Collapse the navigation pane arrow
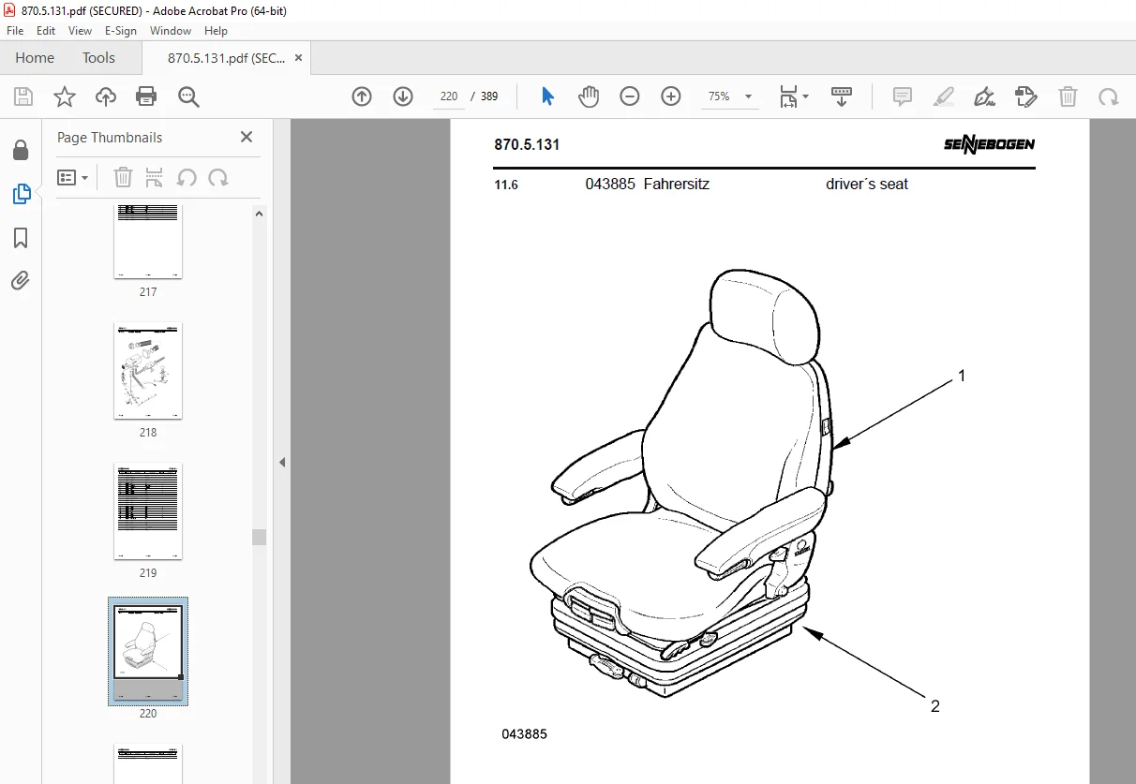The height and width of the screenshot is (784, 1136). point(281,462)
